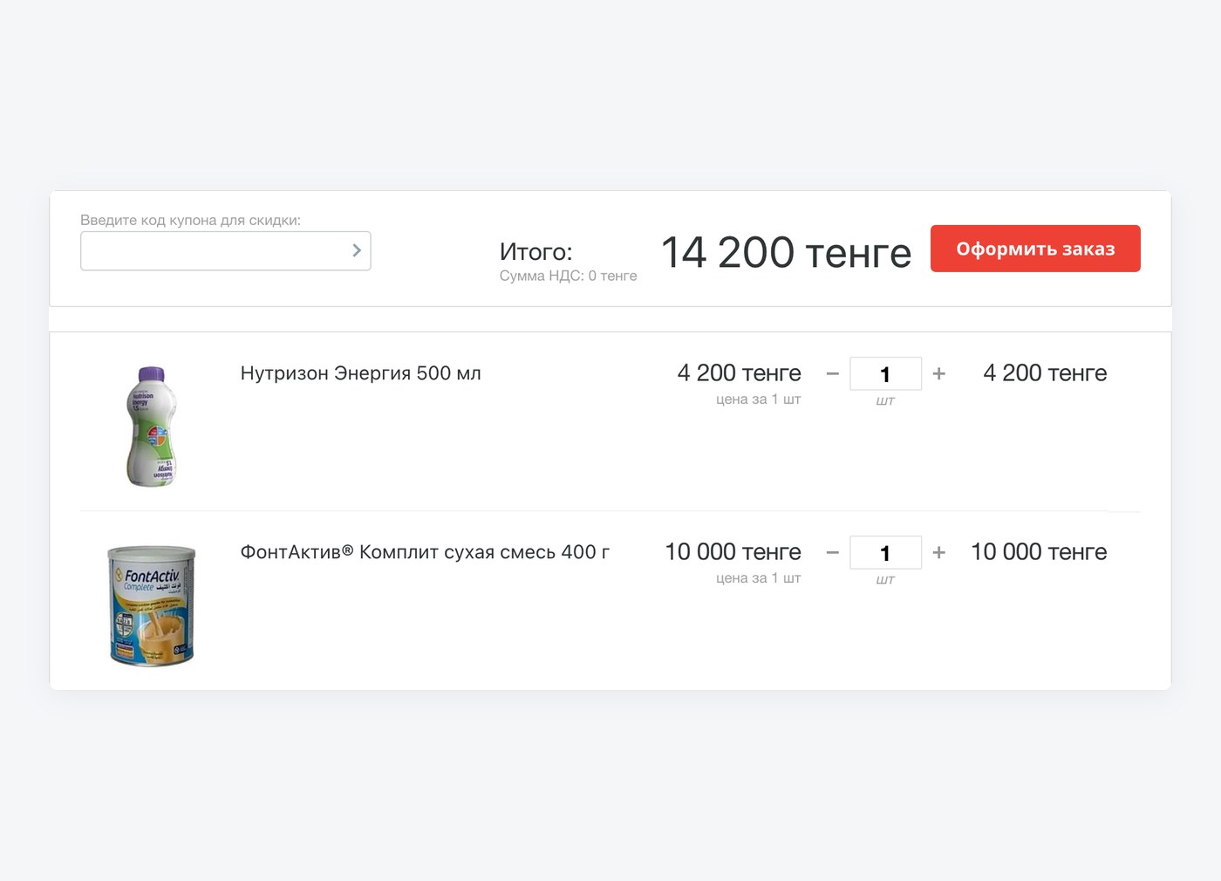This screenshot has width=1221, height=881.
Task: Click шт label under Нутризон quantity
Action: tap(885, 401)
